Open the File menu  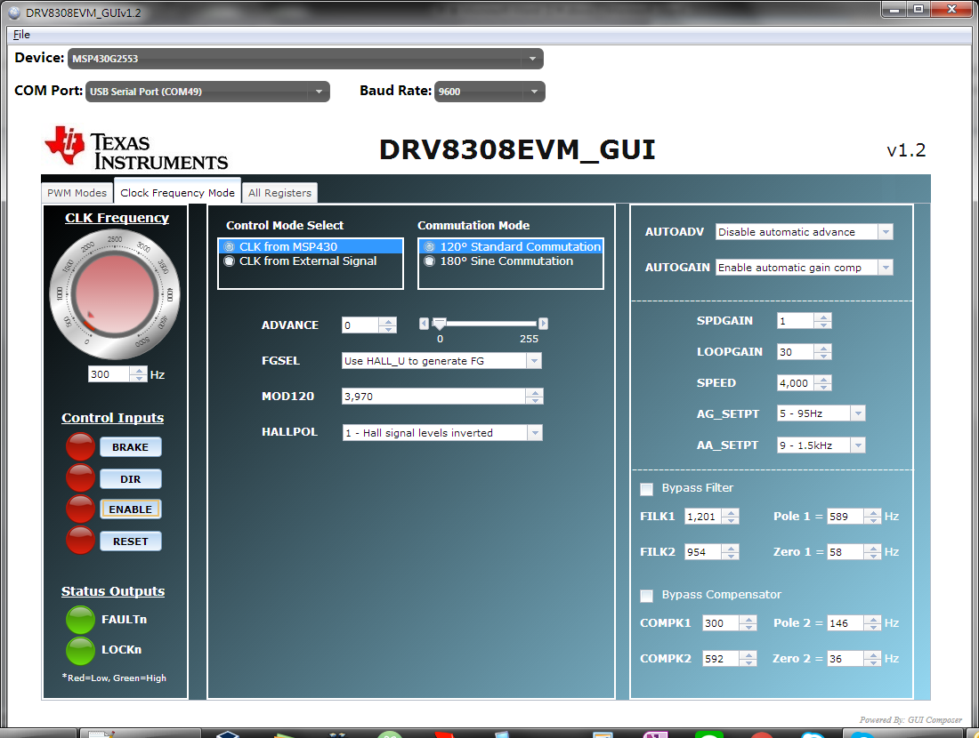(x=21, y=35)
